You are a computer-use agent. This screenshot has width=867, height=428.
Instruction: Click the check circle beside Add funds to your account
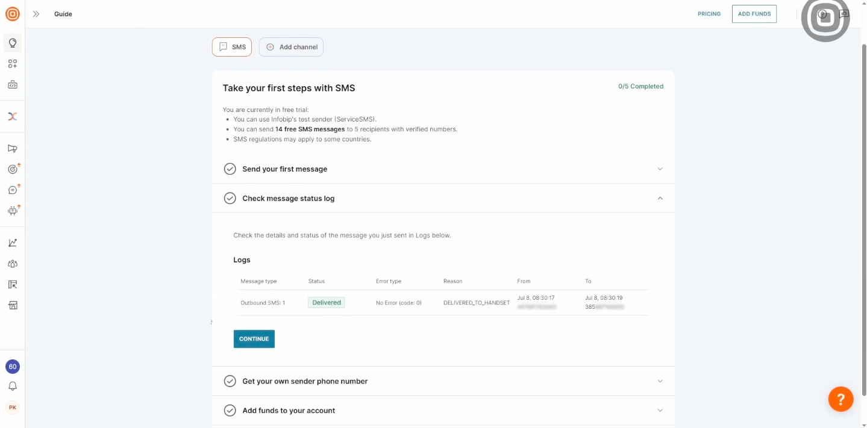[230, 411]
